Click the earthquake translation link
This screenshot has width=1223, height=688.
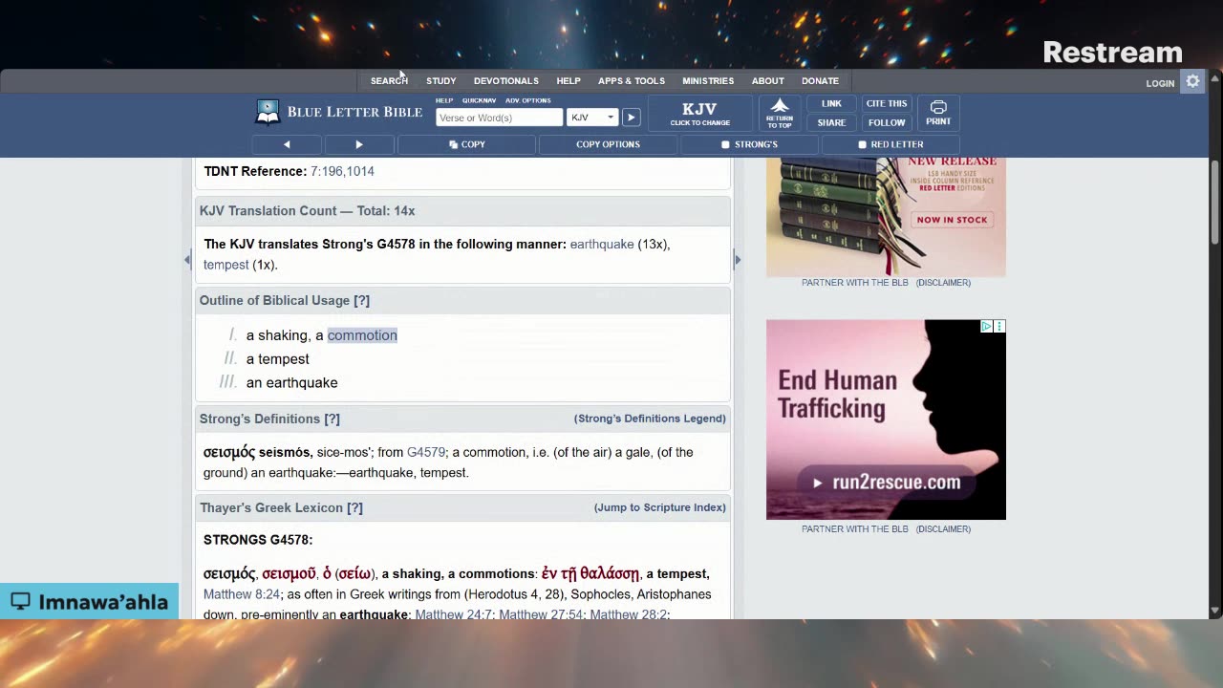pyautogui.click(x=602, y=245)
